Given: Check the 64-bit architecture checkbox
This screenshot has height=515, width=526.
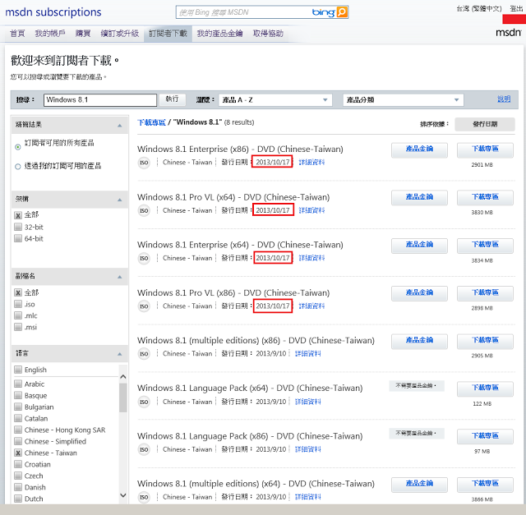Looking at the screenshot, I should [x=18, y=238].
